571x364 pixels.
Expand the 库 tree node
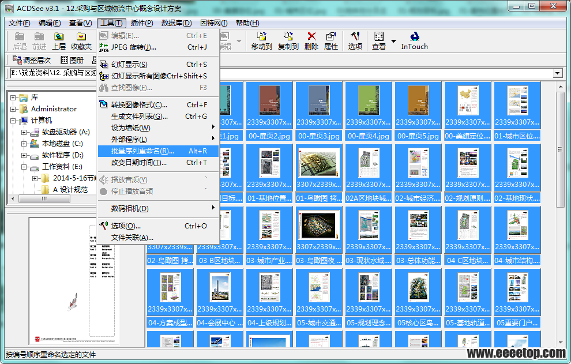click(x=13, y=97)
